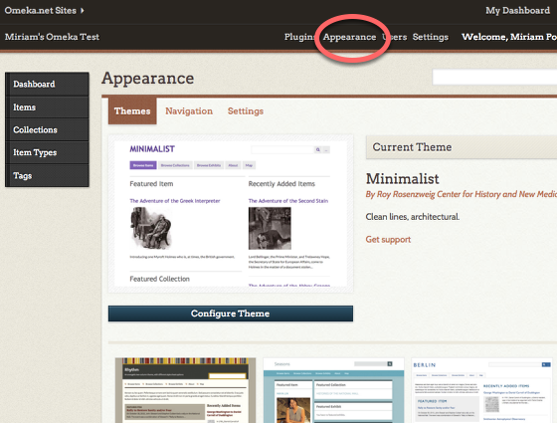Click the search field on the Appearance page
Viewport: 557px width, 423px height.
(x=494, y=77)
